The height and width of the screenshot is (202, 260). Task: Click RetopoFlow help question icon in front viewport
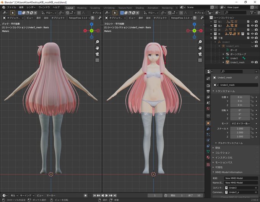point(195,18)
